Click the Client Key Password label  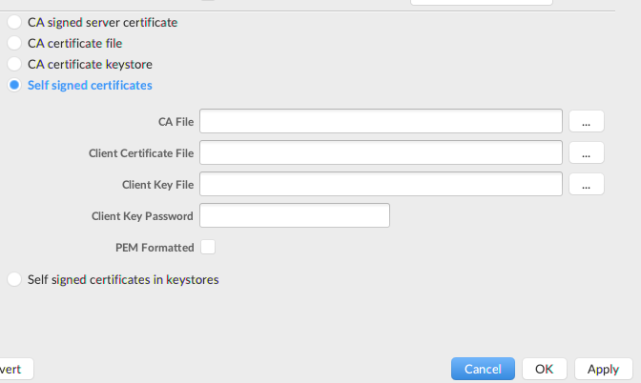pyautogui.click(x=142, y=216)
